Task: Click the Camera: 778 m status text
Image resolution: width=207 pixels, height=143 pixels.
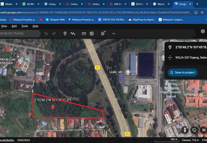Action: pyautogui.click(x=190, y=140)
